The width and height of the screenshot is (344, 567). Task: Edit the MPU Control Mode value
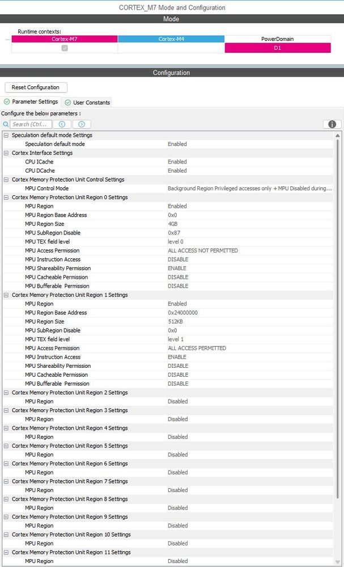[x=249, y=188]
